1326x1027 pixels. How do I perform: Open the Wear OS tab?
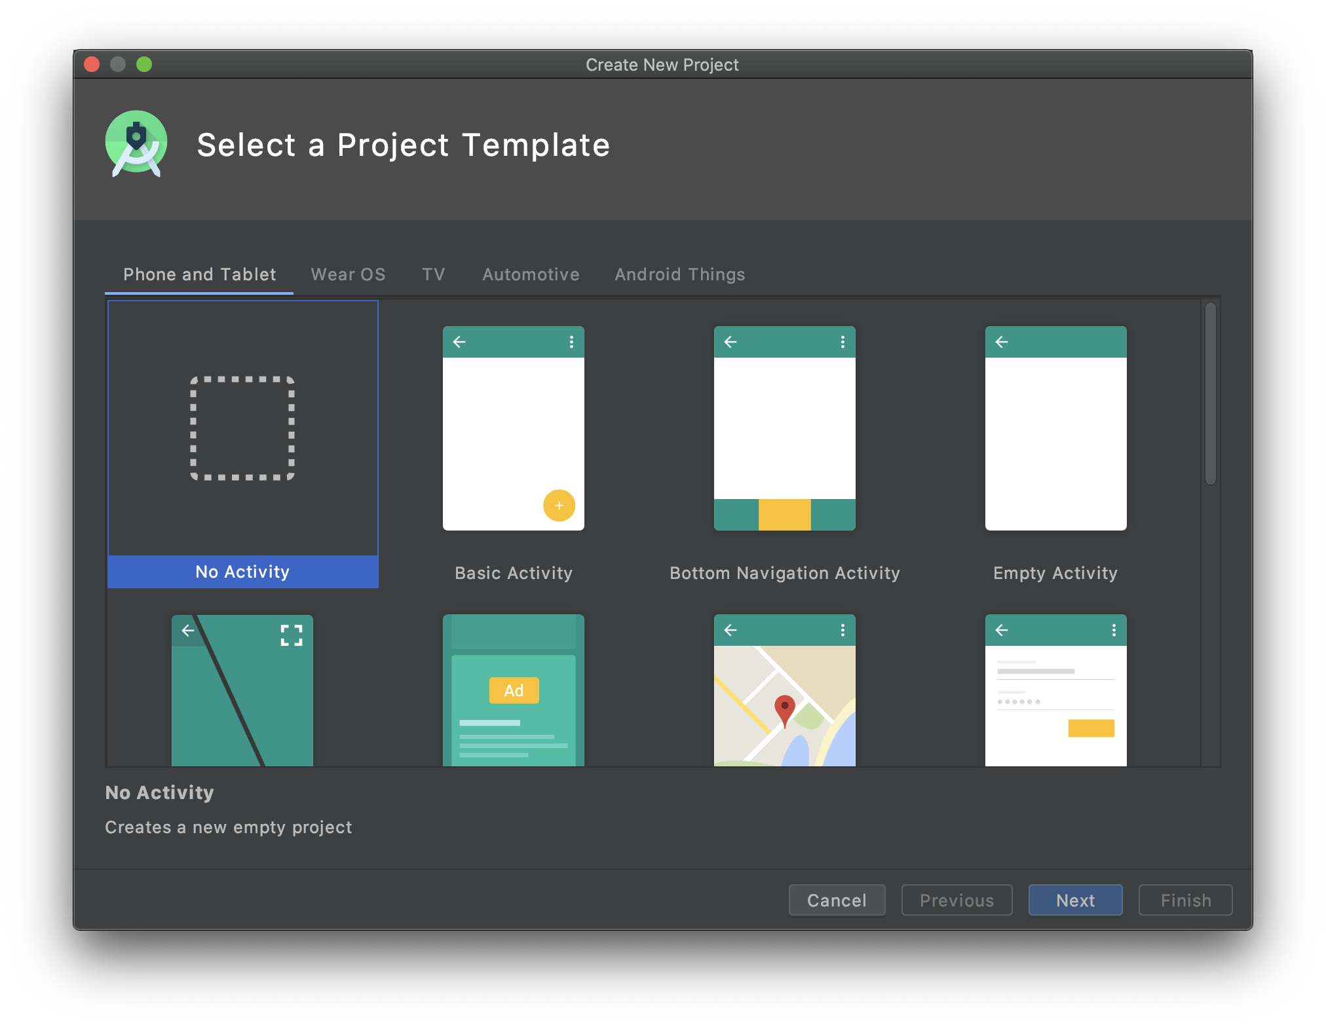point(348,274)
